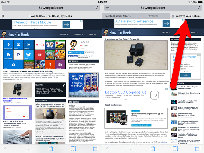Click How-To Geek logo in left pane
204x153 pixels.
(x=15, y=34)
